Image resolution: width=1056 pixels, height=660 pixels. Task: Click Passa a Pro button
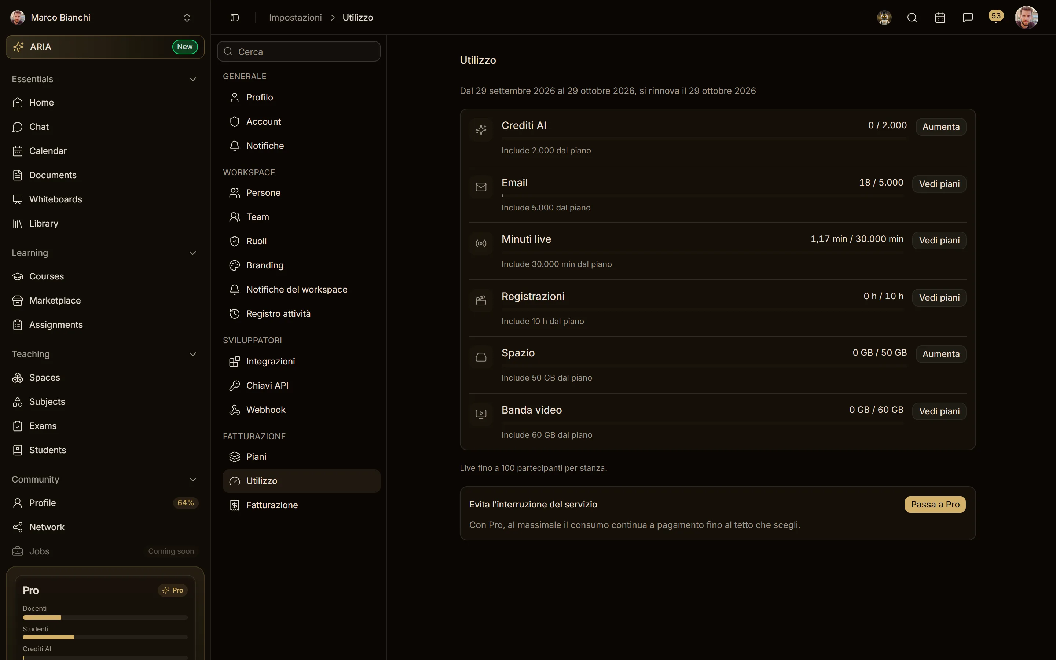(935, 505)
